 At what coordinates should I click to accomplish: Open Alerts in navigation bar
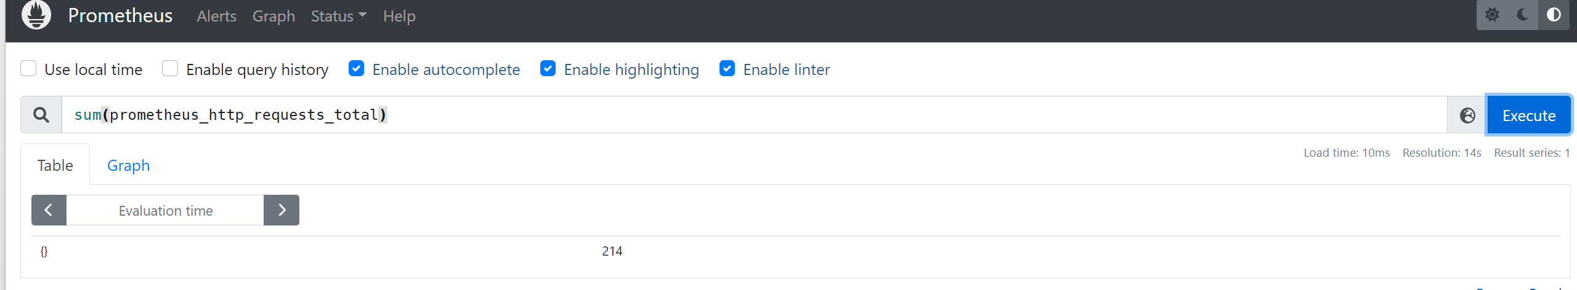point(216,16)
